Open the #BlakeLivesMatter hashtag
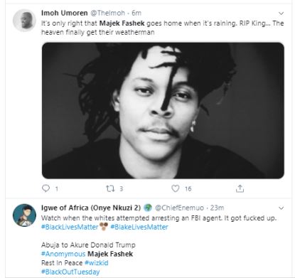Image resolution: width=295 pixels, height=278 pixels. coord(139,227)
